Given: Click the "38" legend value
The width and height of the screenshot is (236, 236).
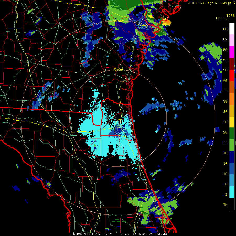Looking at the screenshot, I should pos(225,101).
